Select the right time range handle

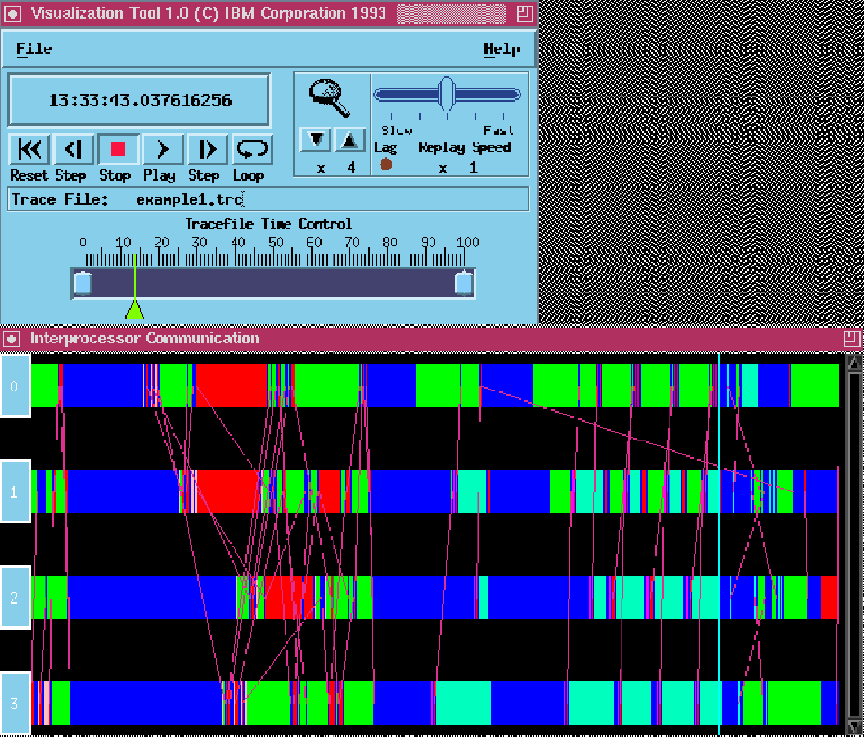click(464, 283)
